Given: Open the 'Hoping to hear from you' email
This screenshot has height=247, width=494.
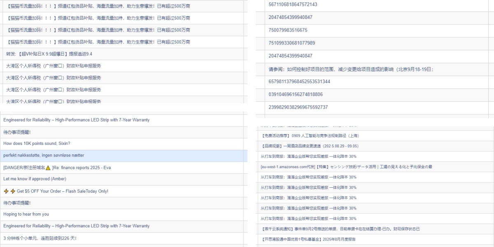Looking at the screenshot, I should (26, 214).
